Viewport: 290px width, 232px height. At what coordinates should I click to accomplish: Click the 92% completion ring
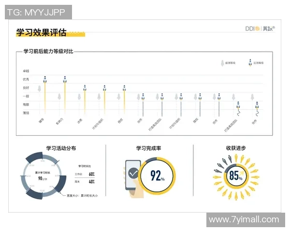coord(157,175)
